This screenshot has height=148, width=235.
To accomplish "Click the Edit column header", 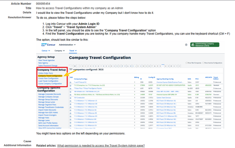I will 71,77.
